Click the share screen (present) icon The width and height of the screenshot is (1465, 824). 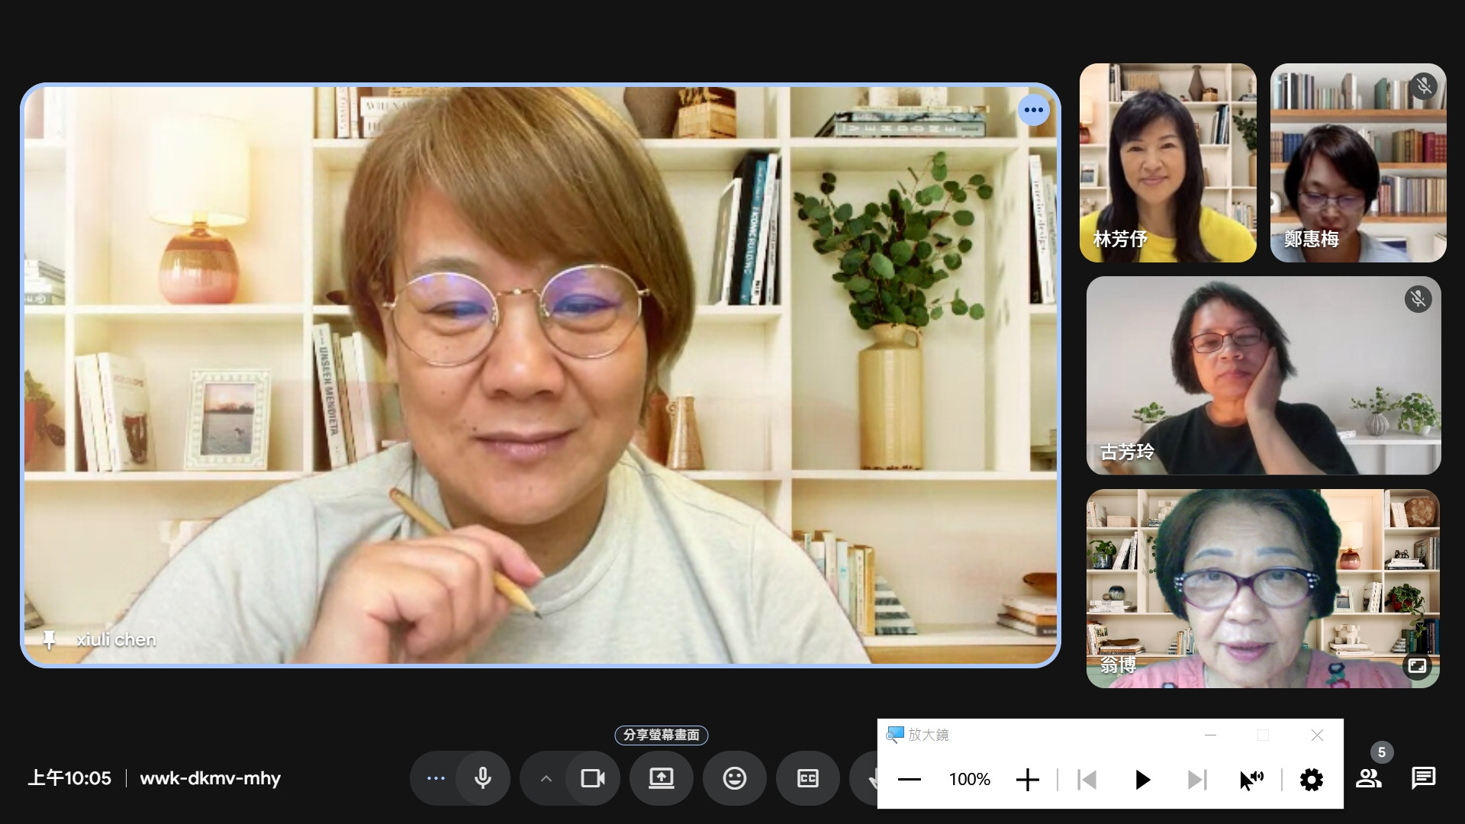coord(661,778)
